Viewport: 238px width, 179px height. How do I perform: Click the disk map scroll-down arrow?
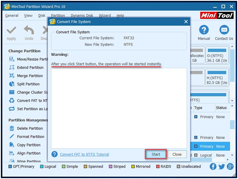coord(232,100)
